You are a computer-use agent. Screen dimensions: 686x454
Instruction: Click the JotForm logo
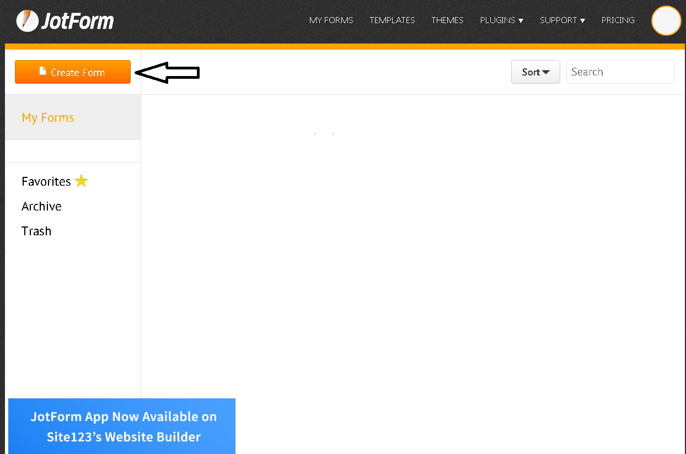pos(65,21)
